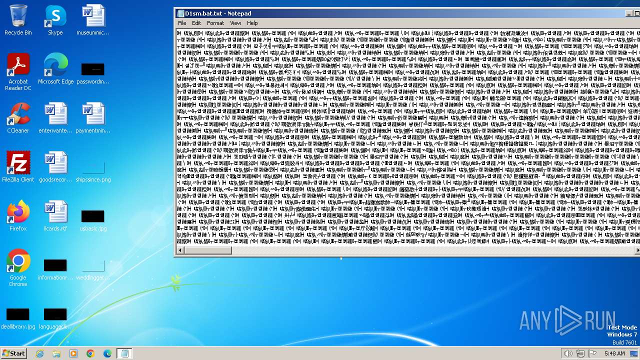Open Windows Media Player from the taskbar

click(x=73, y=353)
